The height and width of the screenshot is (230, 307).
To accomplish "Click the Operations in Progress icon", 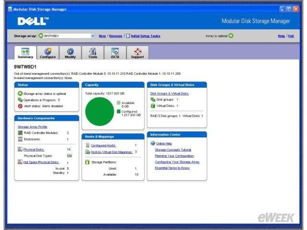I will tap(20, 100).
